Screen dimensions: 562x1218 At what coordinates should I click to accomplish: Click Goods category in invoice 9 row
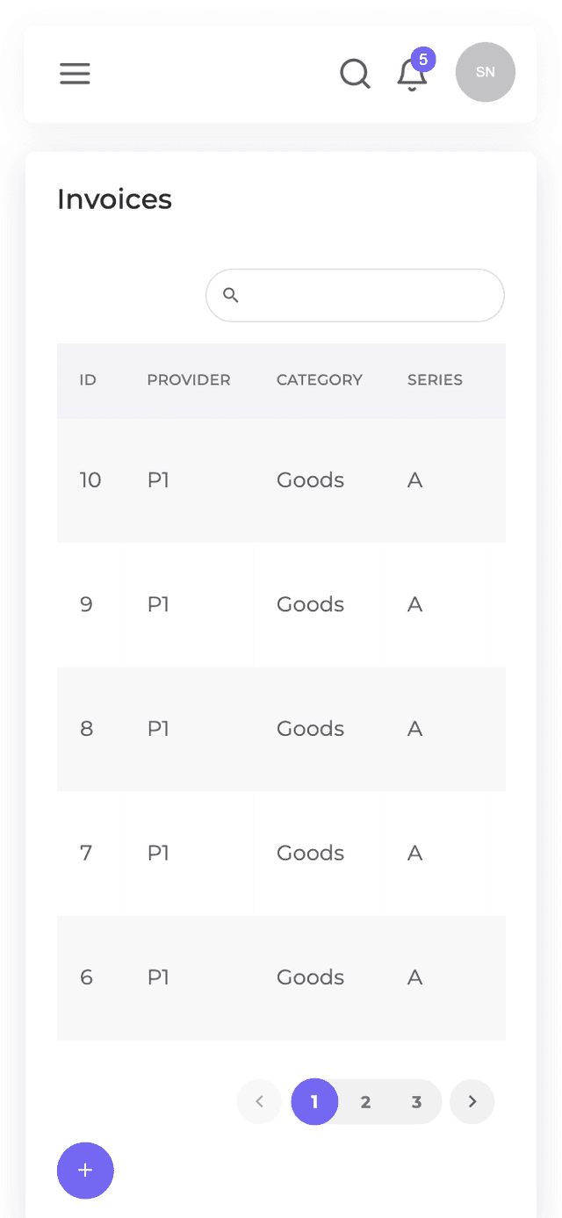pos(310,604)
